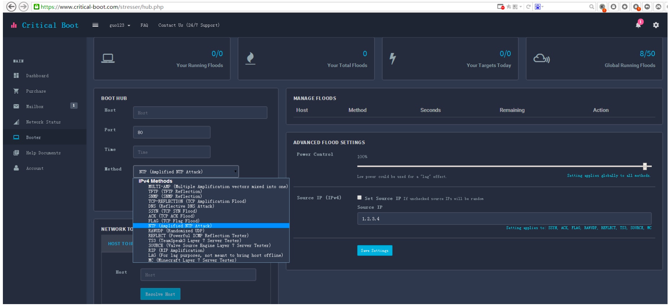Click the flame icon on Your Total Floods card
Image resolution: width=669 pixels, height=307 pixels.
[250, 58]
